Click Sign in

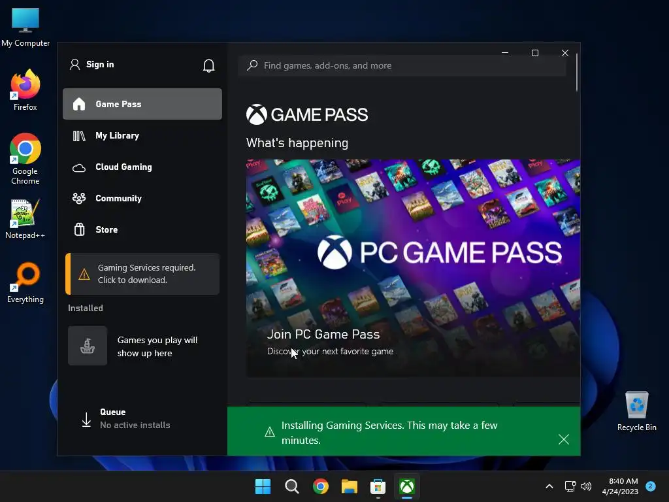(100, 65)
